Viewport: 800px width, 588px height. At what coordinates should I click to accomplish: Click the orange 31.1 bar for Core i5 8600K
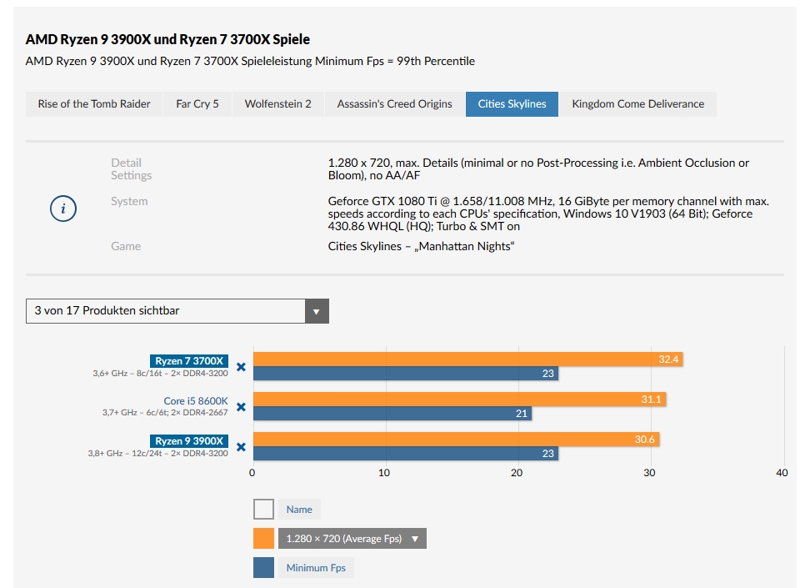point(460,400)
